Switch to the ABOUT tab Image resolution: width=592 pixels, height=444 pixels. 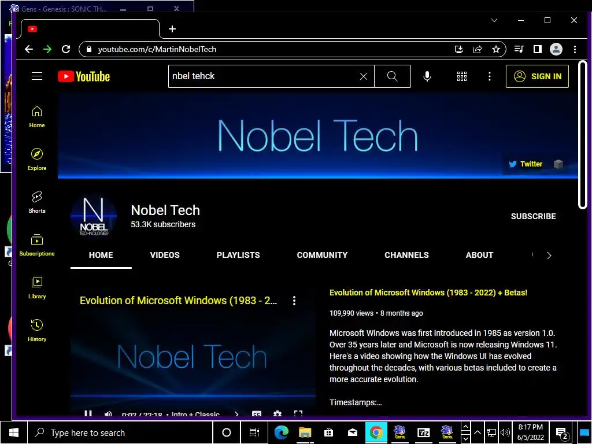(x=479, y=255)
